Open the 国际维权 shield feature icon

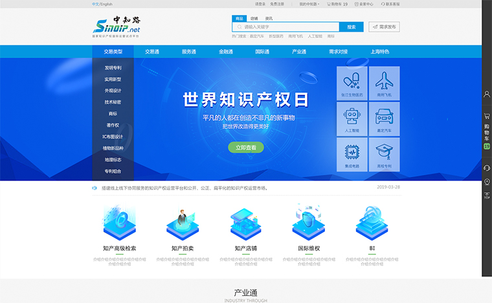point(308,223)
